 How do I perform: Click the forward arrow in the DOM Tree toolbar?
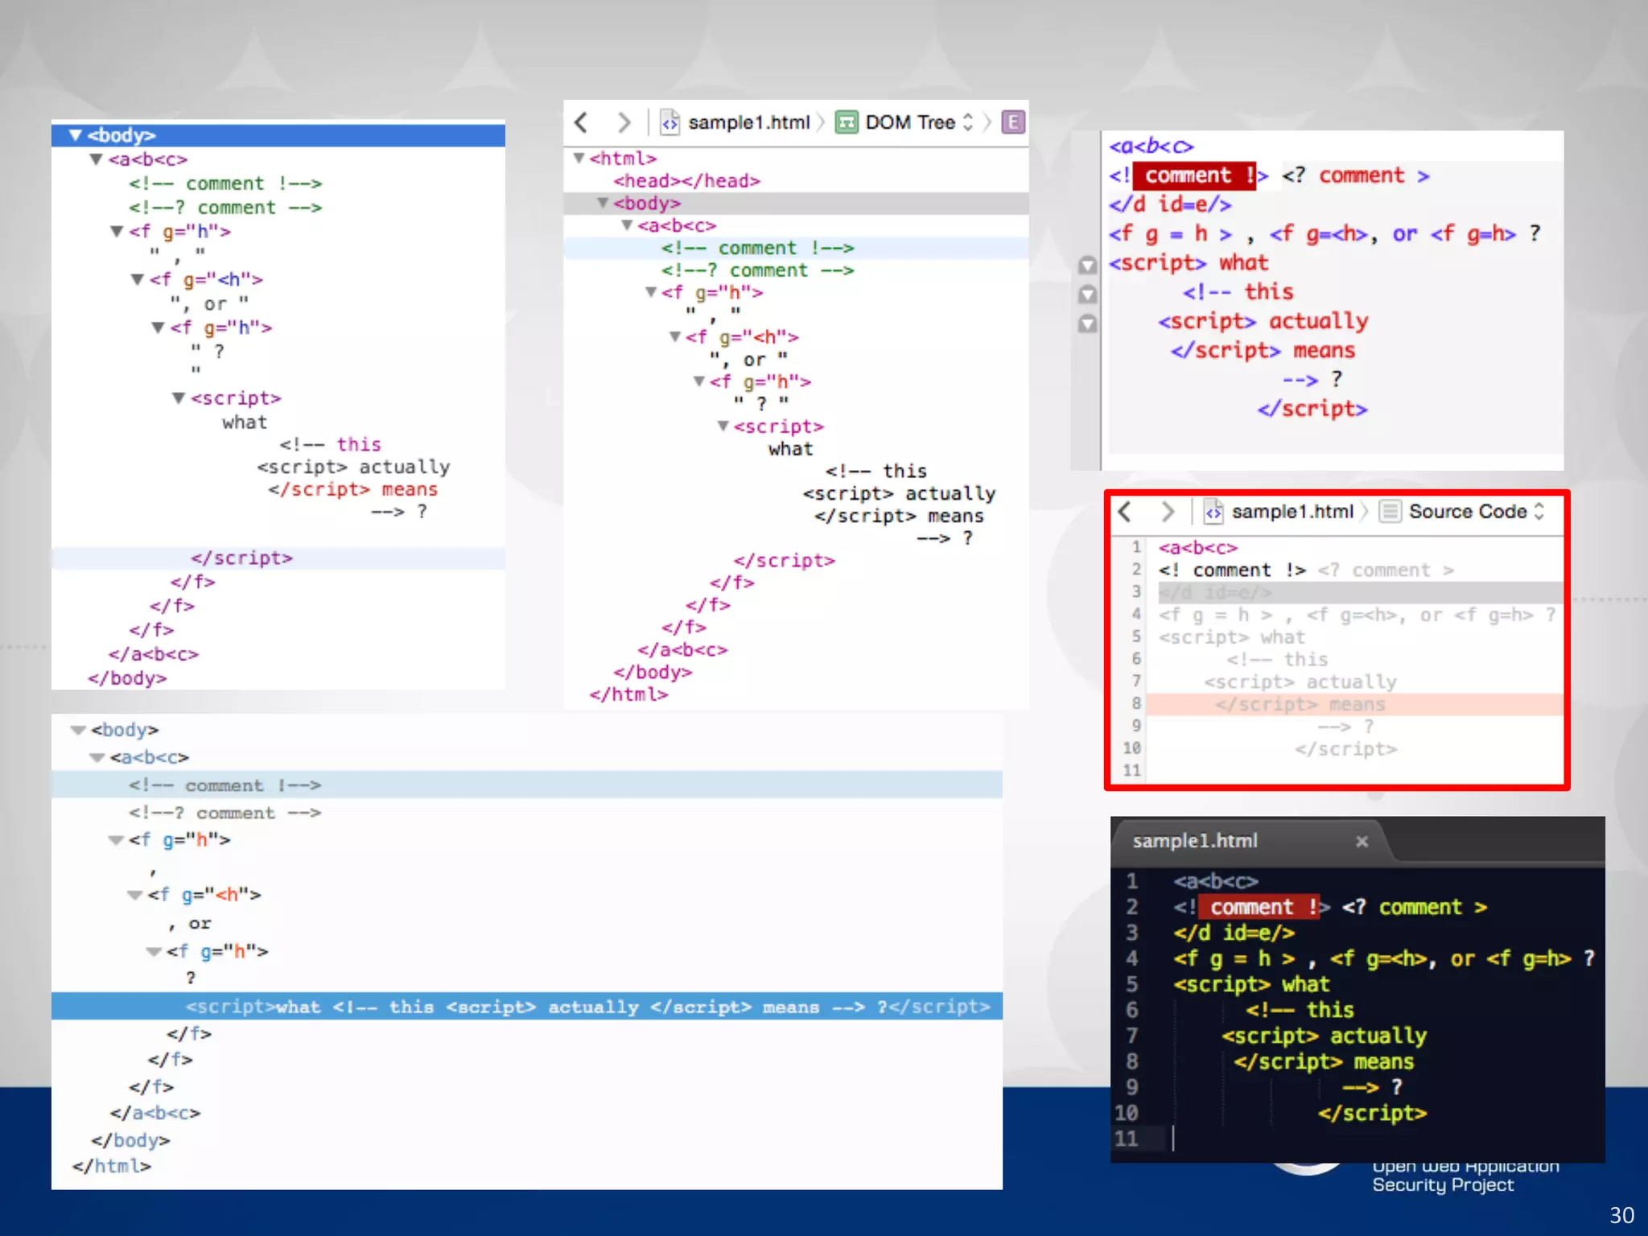point(624,122)
